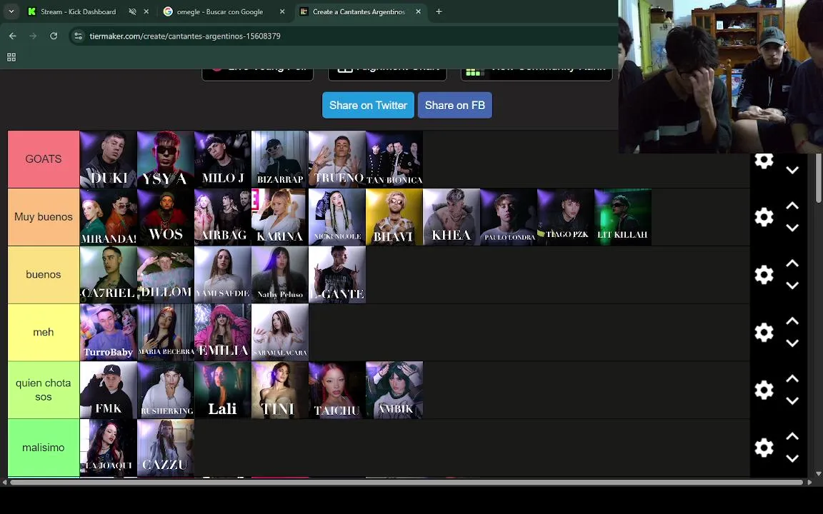Click the WOS thumbnail

(x=165, y=216)
